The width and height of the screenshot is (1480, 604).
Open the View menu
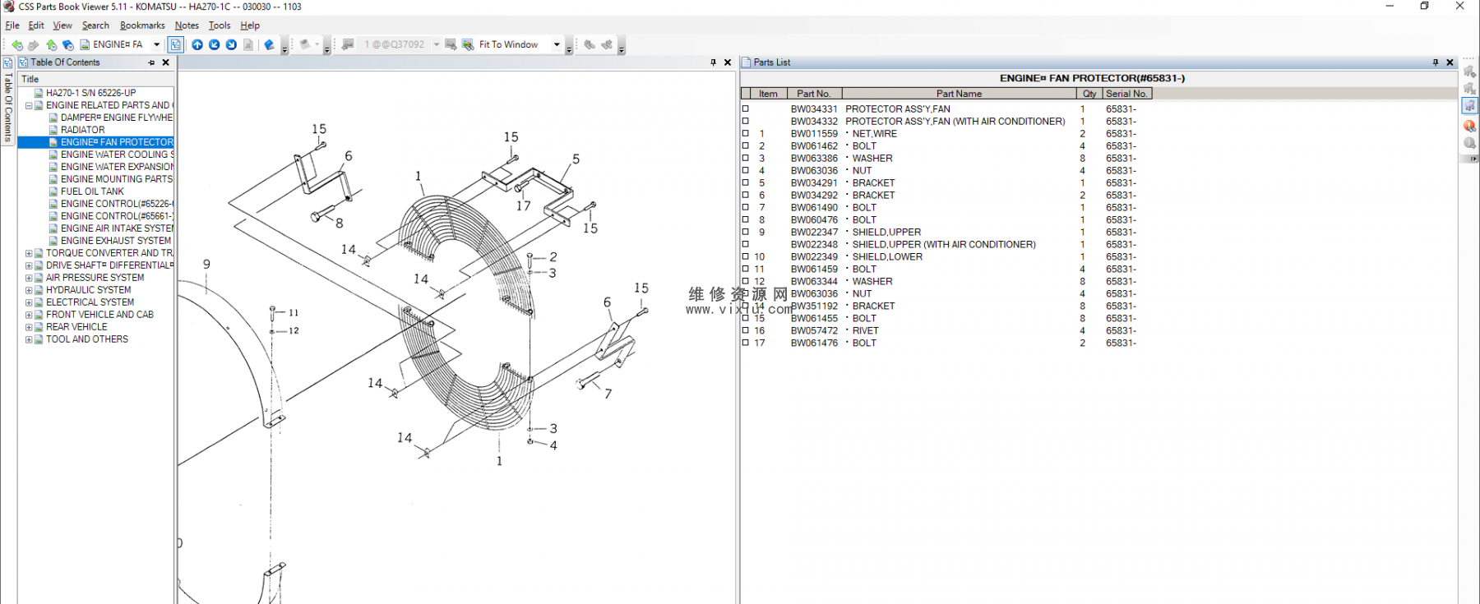(x=62, y=25)
